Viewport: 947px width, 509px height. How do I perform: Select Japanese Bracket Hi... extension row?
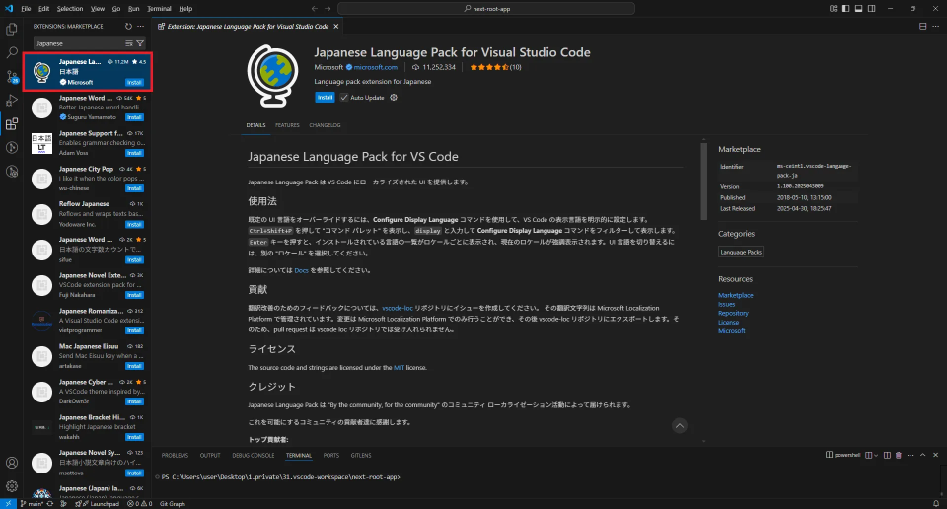coord(88,427)
